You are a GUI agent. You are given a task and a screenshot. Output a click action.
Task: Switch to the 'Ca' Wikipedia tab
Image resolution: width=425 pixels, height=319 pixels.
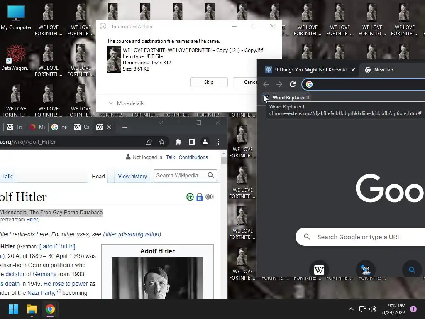click(82, 127)
